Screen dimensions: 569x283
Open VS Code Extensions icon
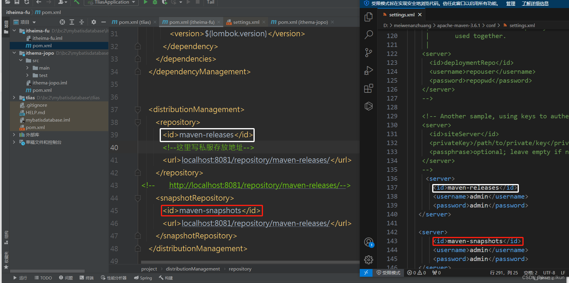click(369, 88)
